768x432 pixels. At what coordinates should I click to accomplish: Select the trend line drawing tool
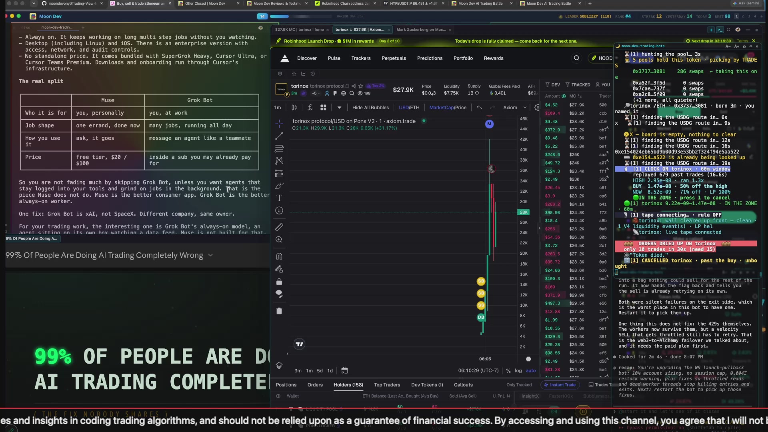click(x=279, y=136)
